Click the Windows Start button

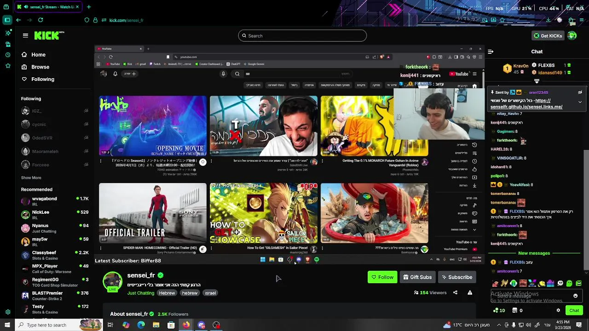(x=7, y=325)
